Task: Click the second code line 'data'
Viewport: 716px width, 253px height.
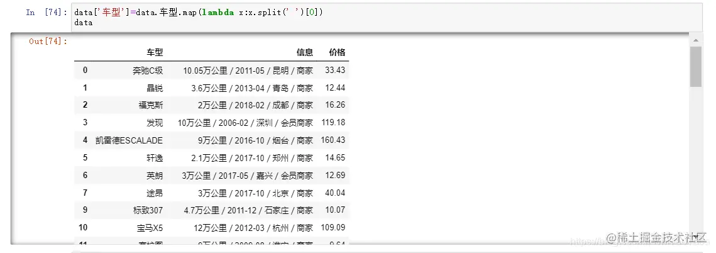Action: pos(84,23)
